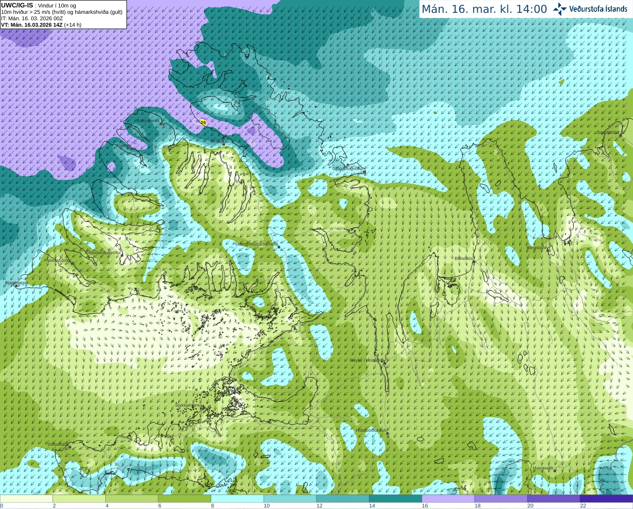Select the 12–14 m/s legend color
Screen dimensions: 633x509
343,499
